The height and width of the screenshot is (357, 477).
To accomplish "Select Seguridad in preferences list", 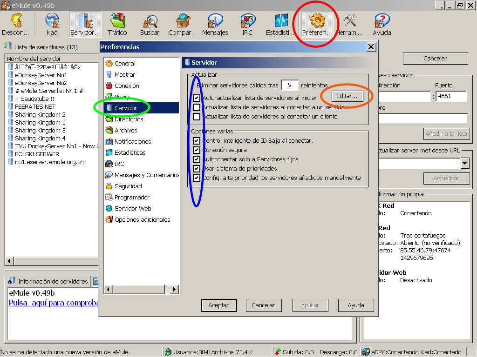I will coord(128,186).
